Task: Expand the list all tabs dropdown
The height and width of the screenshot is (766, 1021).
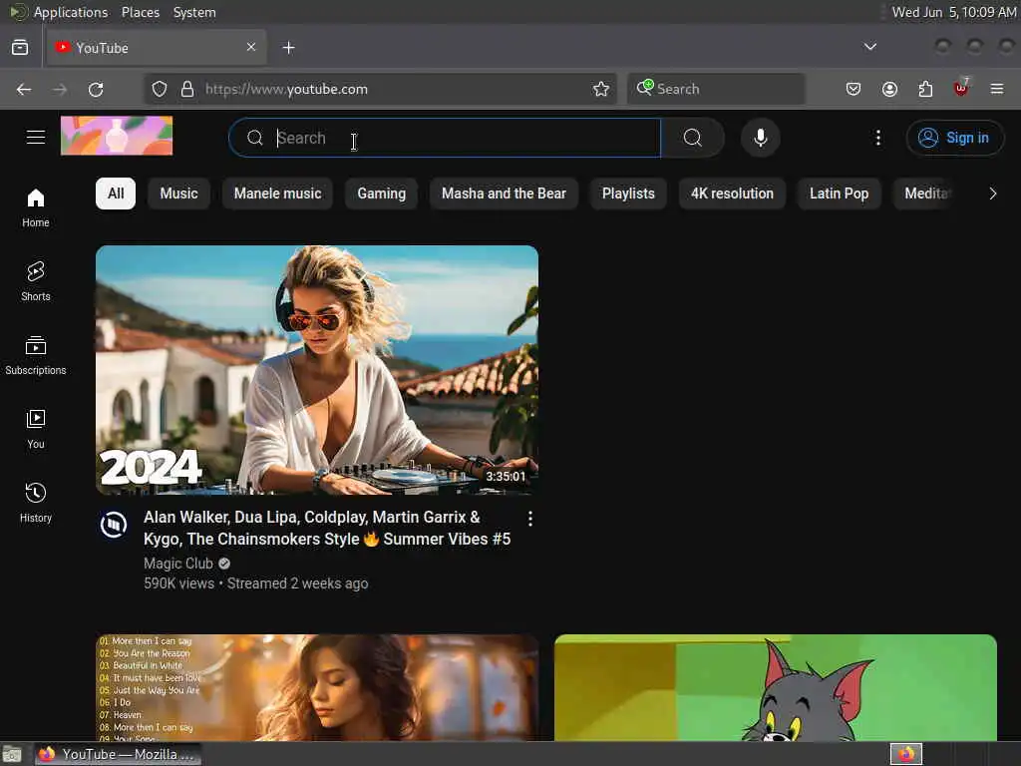Action: click(869, 47)
